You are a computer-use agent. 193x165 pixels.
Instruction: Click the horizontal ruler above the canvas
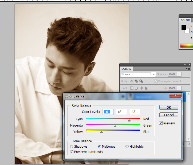[96, 1]
